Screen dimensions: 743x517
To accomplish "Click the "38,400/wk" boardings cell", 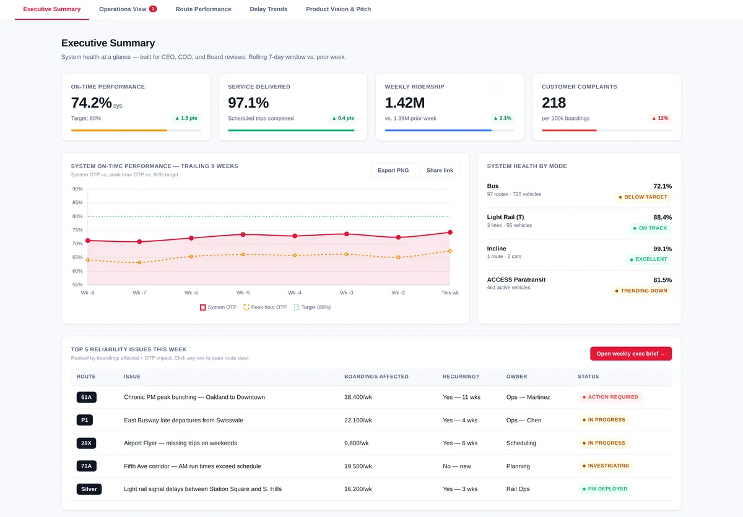I will pos(358,397).
